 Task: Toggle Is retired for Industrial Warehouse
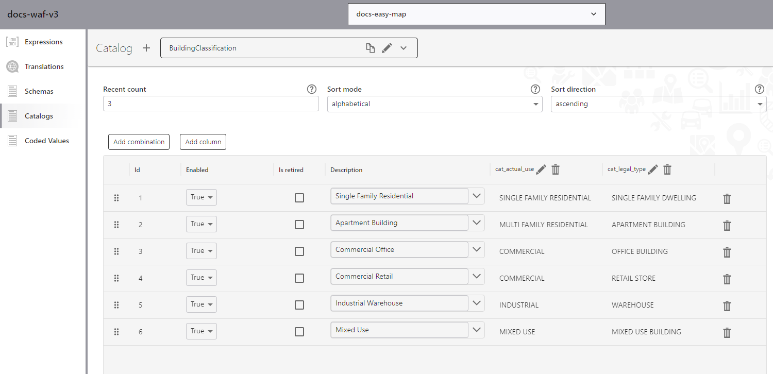click(x=299, y=305)
